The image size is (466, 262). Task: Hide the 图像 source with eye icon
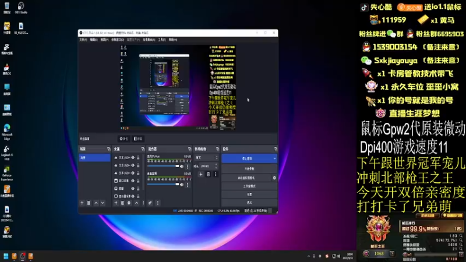pos(133,188)
